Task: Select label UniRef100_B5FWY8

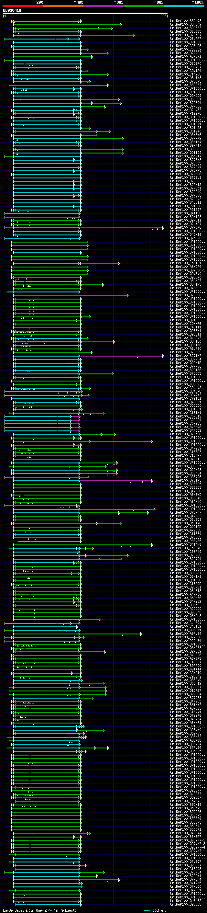Action: pyautogui.click(x=186, y=523)
